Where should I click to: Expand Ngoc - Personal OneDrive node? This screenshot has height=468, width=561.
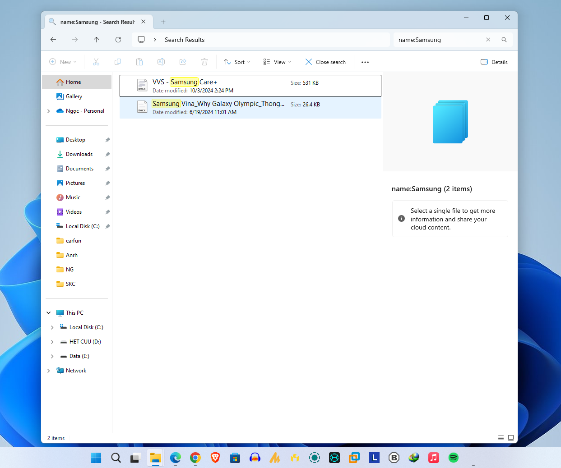[49, 111]
